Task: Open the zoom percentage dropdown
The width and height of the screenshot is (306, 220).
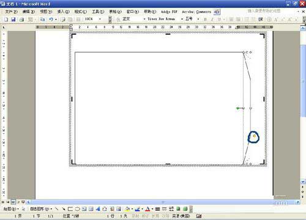Action: pyautogui.click(x=100, y=19)
